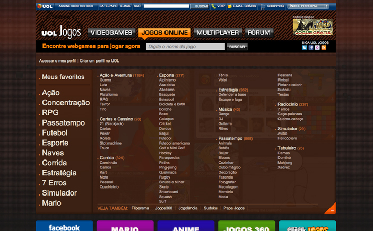
Task: Open 'Cartas e Cassino (28)' category
Action: click(120, 119)
